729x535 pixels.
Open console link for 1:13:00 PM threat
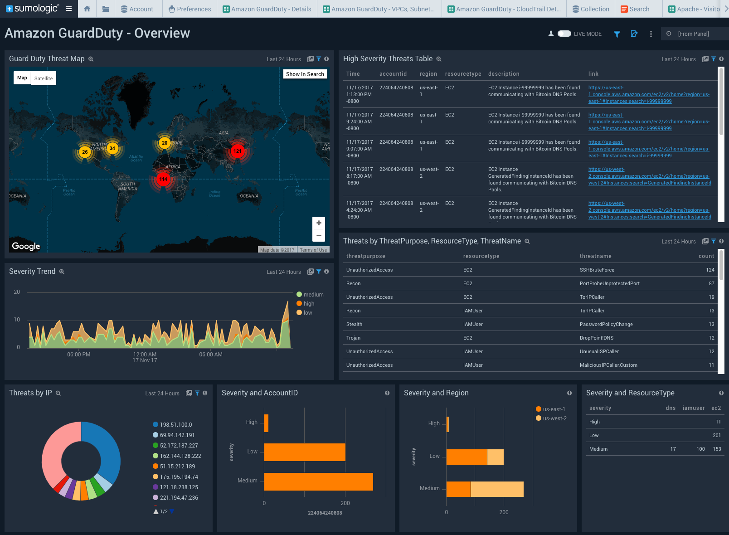pos(649,94)
